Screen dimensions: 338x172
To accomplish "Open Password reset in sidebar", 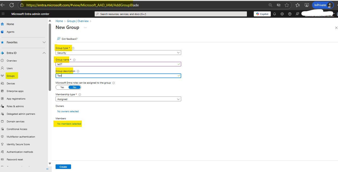I will click(15, 159).
